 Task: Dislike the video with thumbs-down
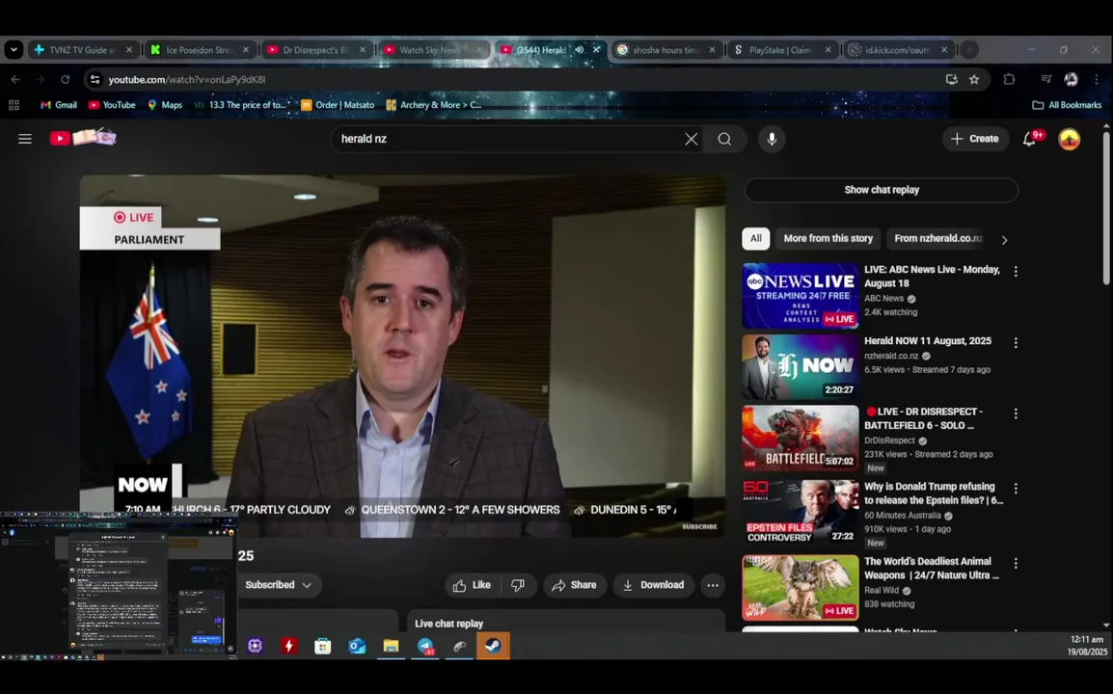point(518,585)
